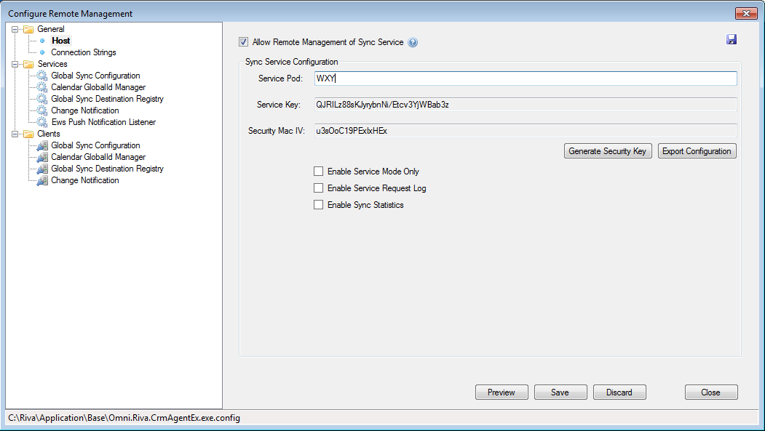Open the Connection Strings tree item
The width and height of the screenshot is (765, 431).
click(x=84, y=52)
